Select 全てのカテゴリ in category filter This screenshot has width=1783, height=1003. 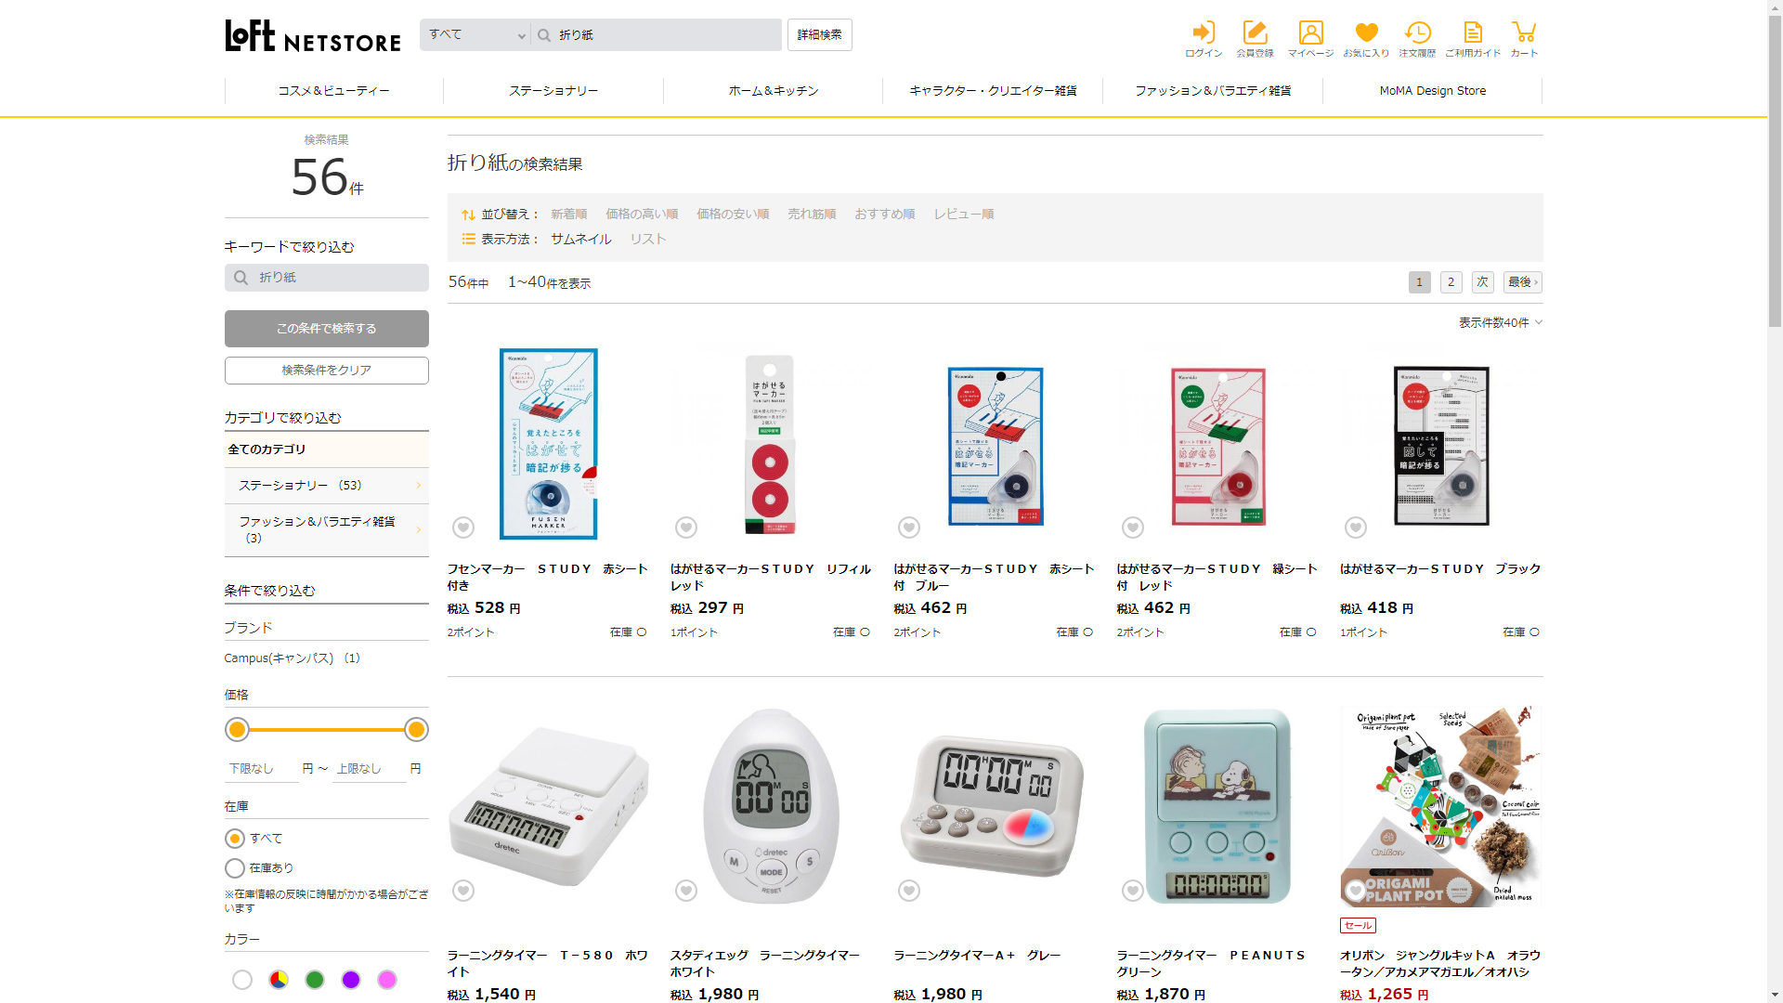327,449
